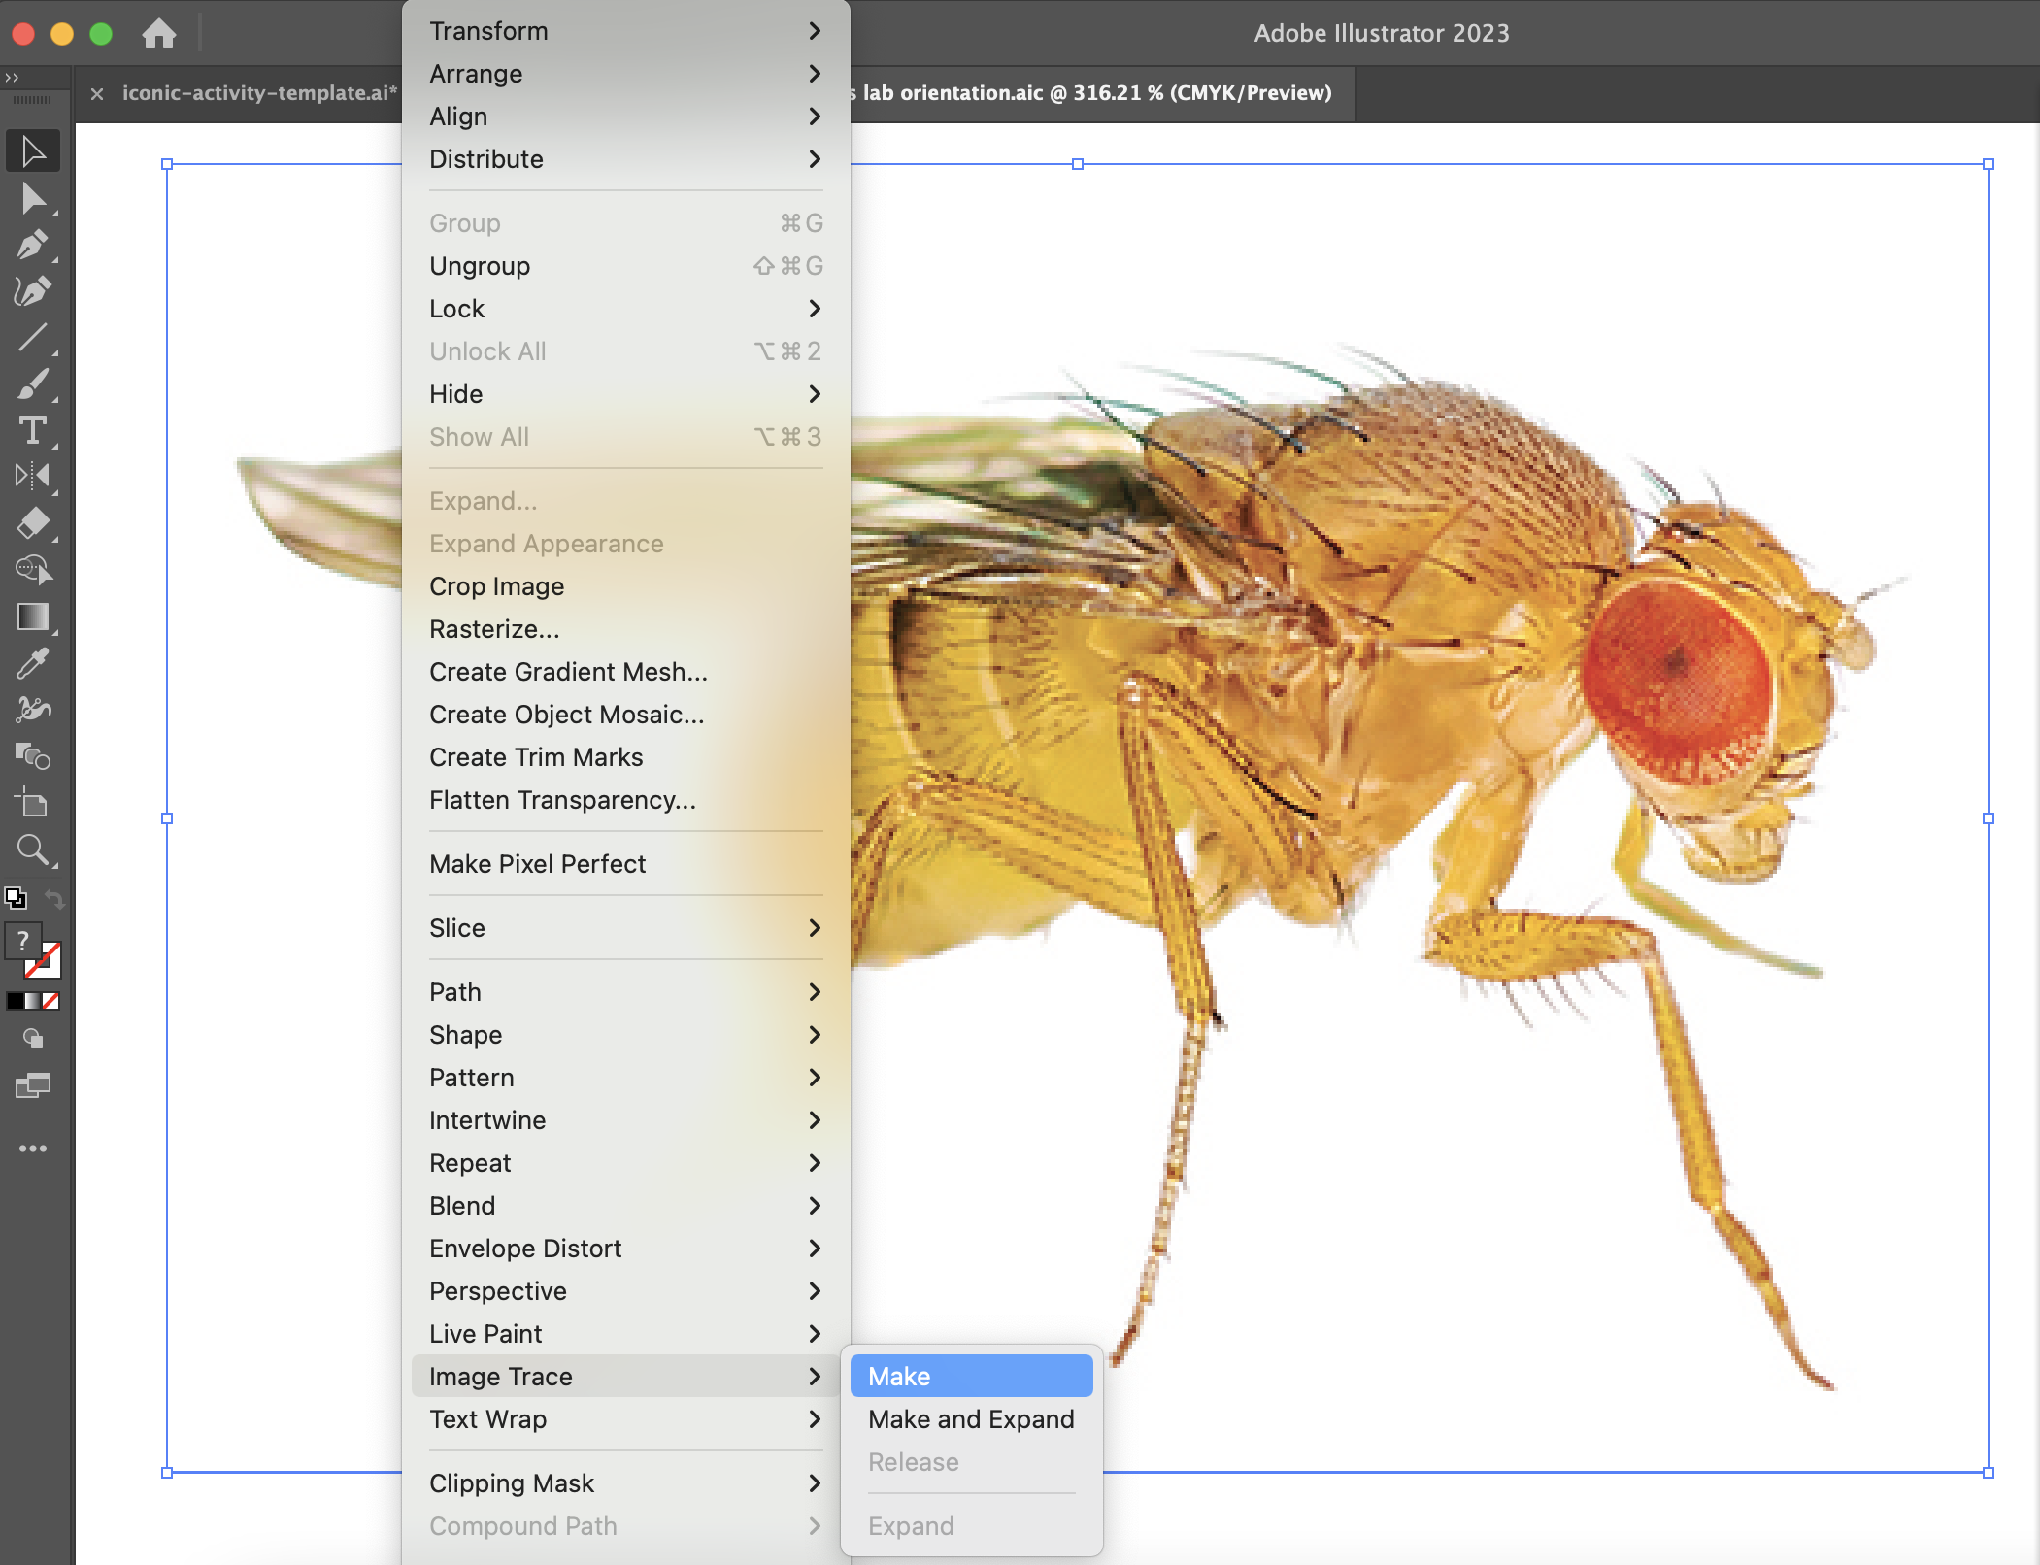Select the Gradient tool
Image resolution: width=2040 pixels, height=1565 pixels.
pyautogui.click(x=33, y=617)
